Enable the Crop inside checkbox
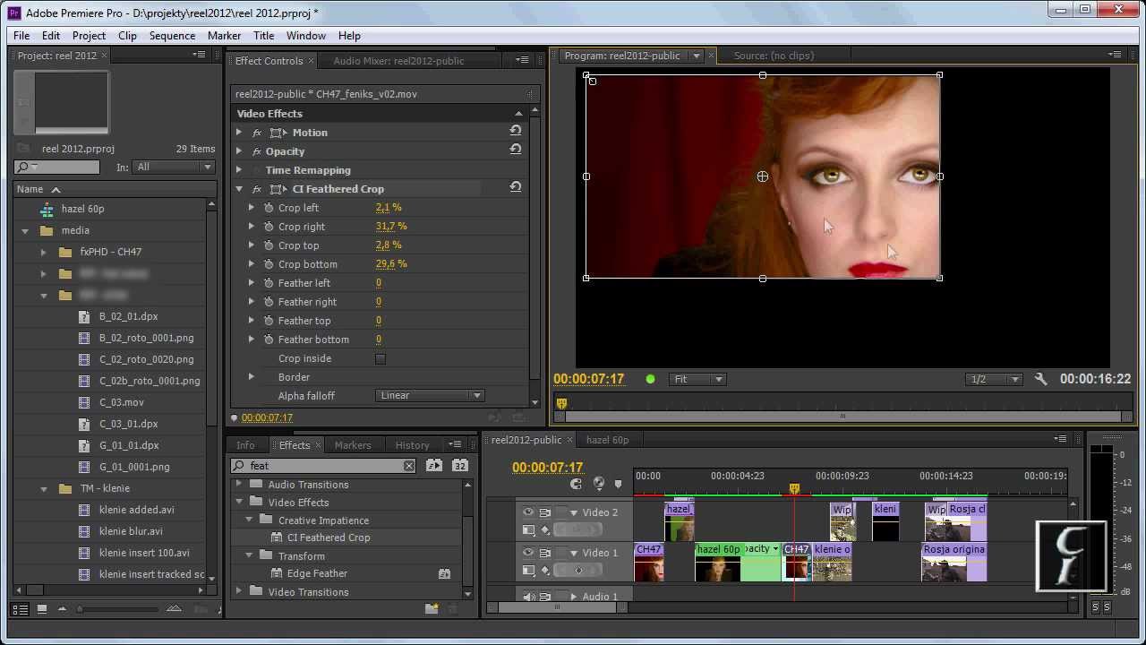1146x645 pixels. tap(381, 358)
